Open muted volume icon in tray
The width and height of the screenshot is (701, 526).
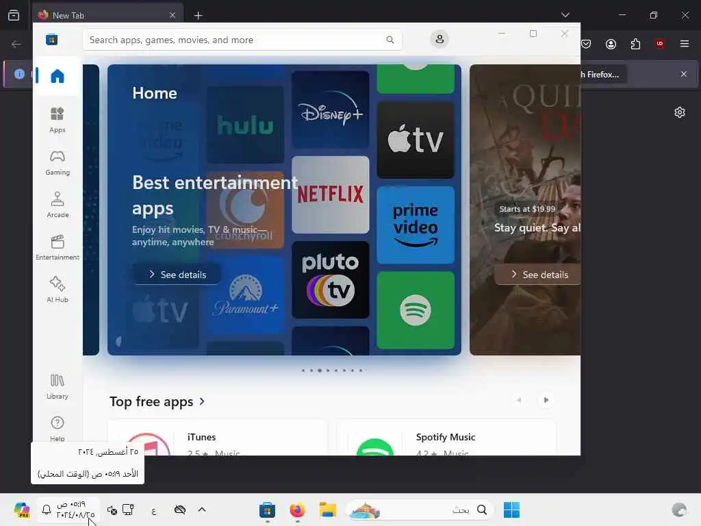(x=112, y=510)
